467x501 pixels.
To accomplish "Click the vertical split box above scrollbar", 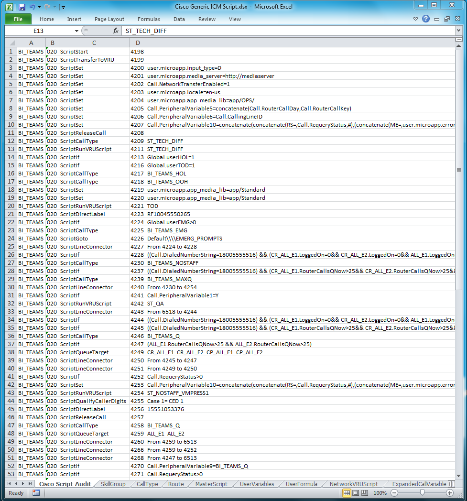I will click(x=458, y=40).
